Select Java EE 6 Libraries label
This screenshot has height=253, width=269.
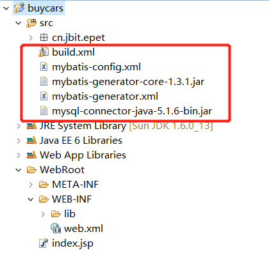coord(81,141)
